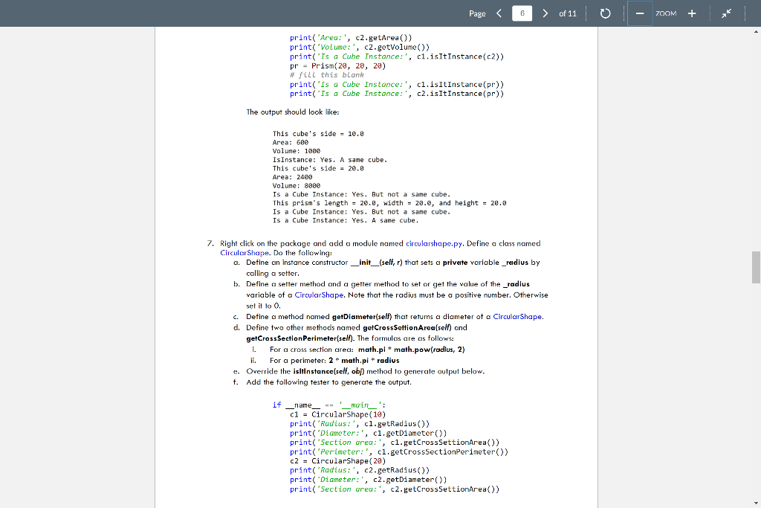Click 'c2 = CircularShape(20)' code line
The width and height of the screenshot is (761, 508).
(x=338, y=461)
